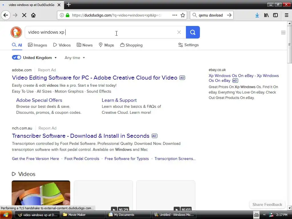Open Xp Windows Os On eBay ad

[244, 78]
